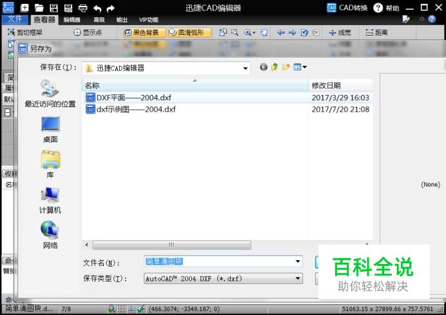
Task: Go to 网络 network location
Action: 50,235
